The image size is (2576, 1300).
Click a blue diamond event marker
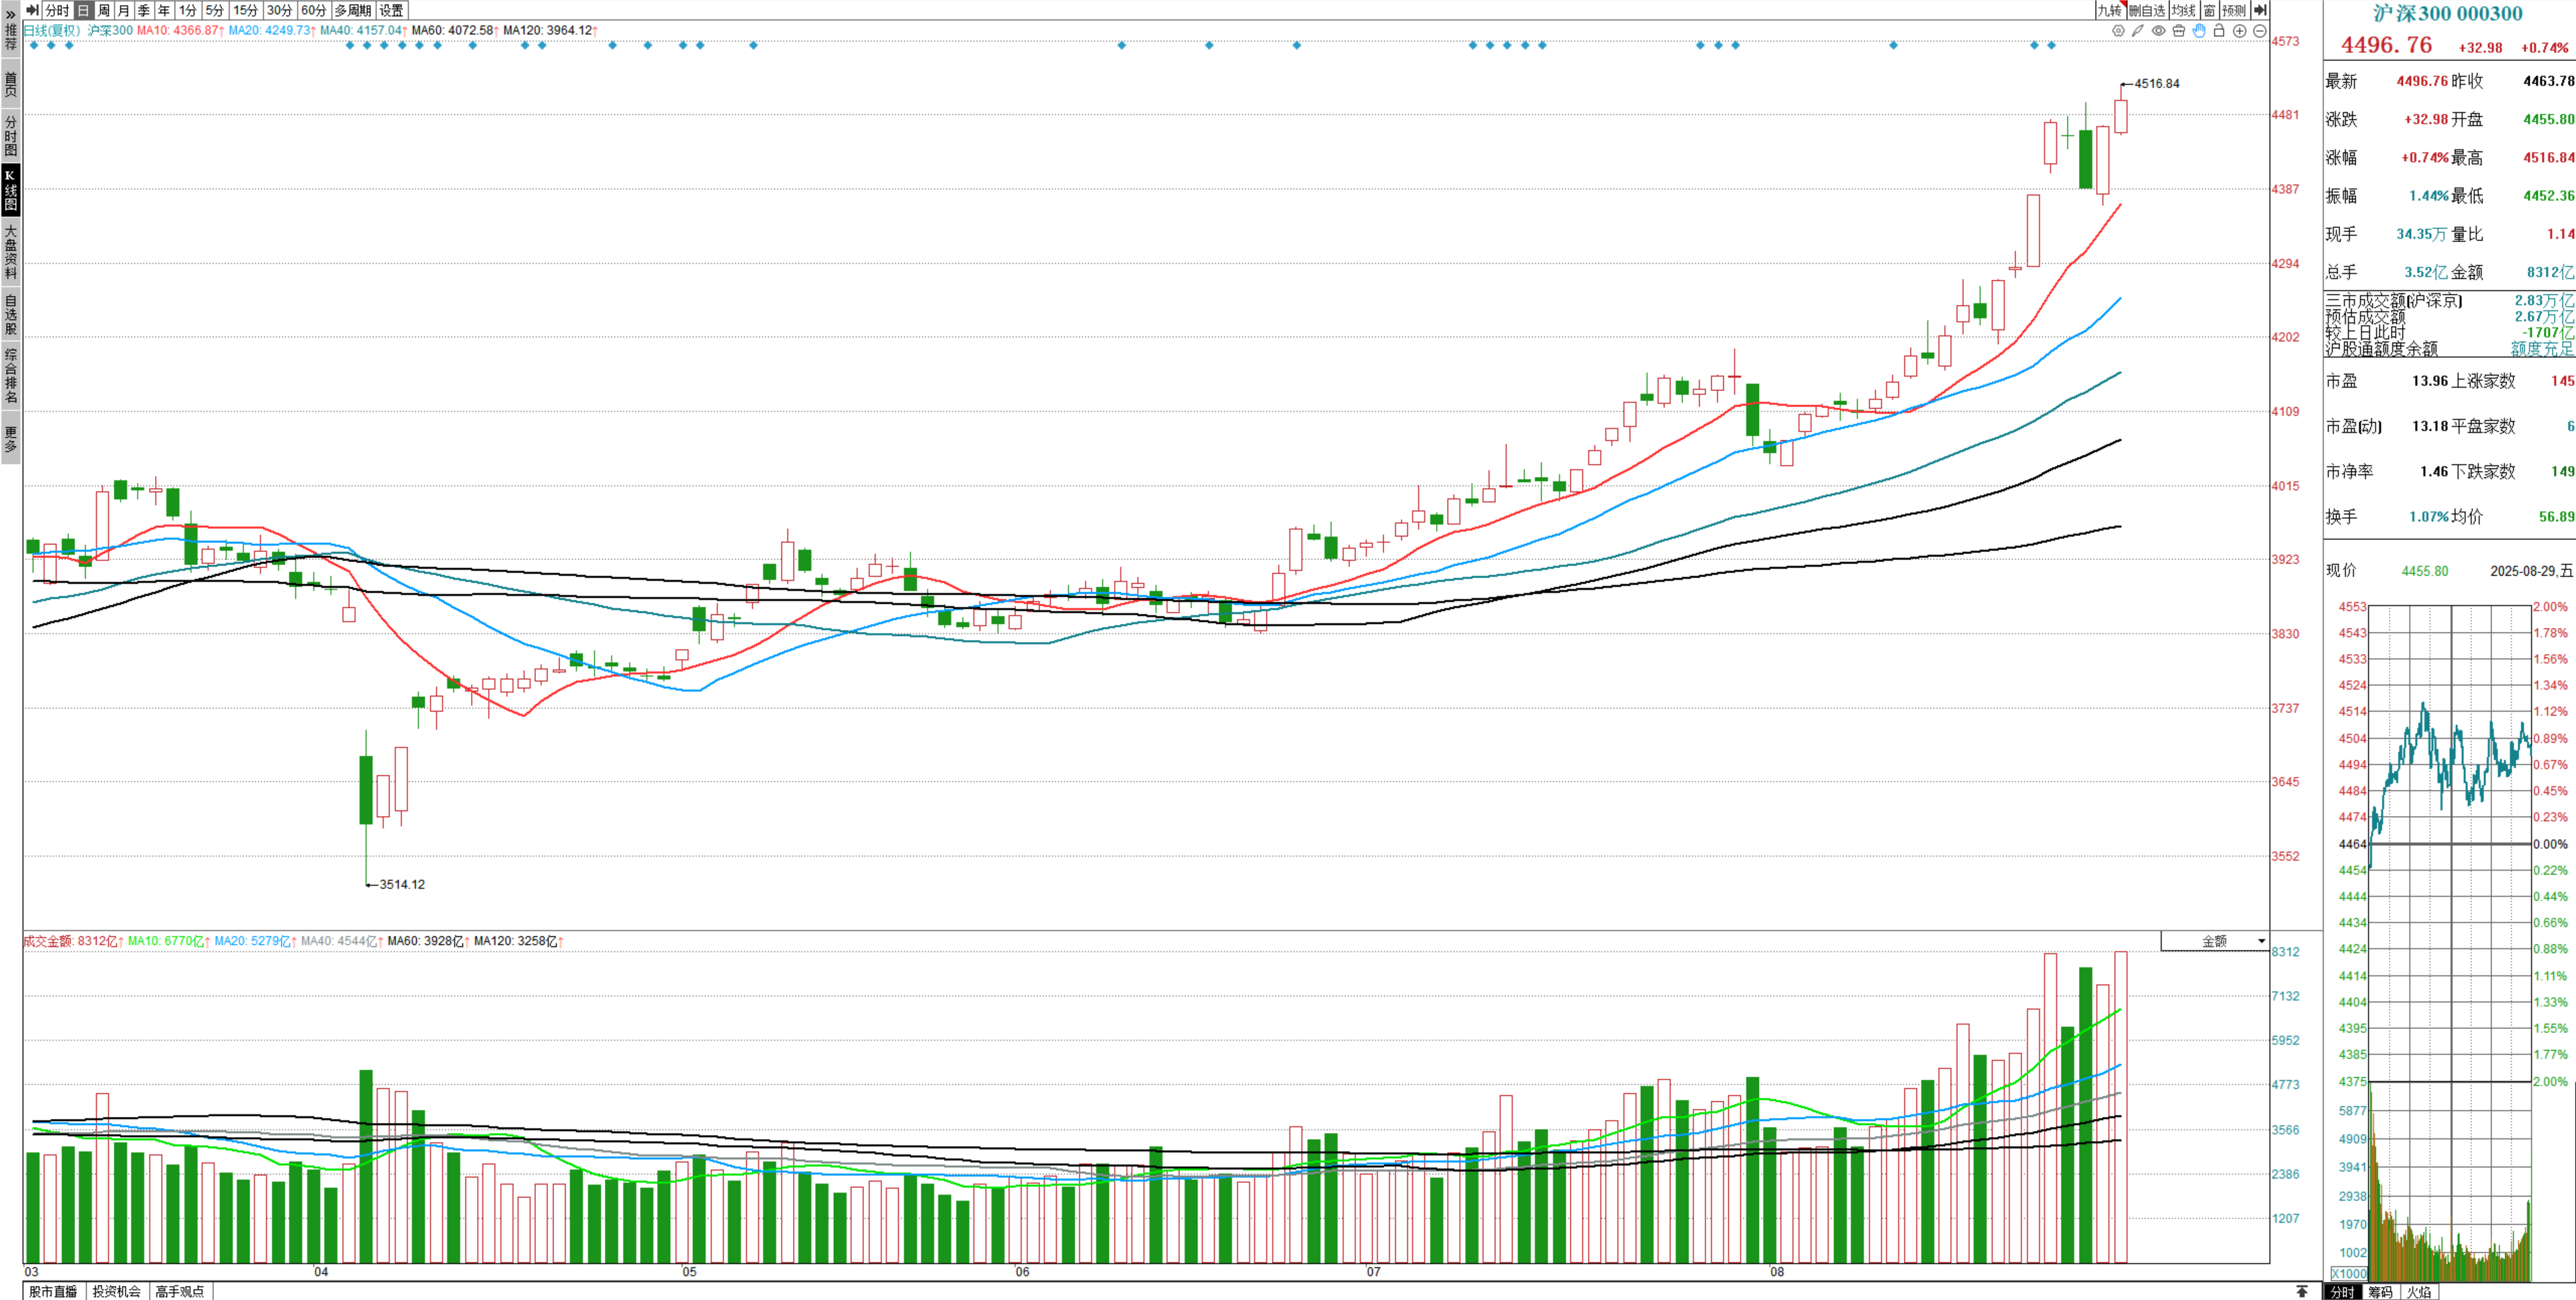1121,45
